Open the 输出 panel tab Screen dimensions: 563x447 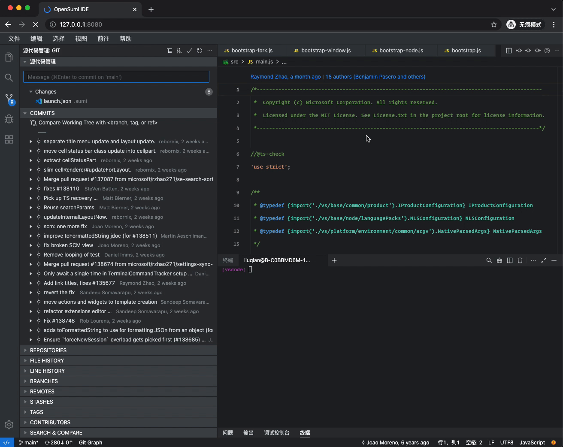pos(248,433)
